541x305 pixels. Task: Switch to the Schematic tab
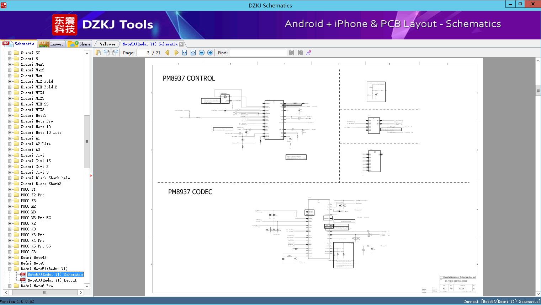pos(18,44)
